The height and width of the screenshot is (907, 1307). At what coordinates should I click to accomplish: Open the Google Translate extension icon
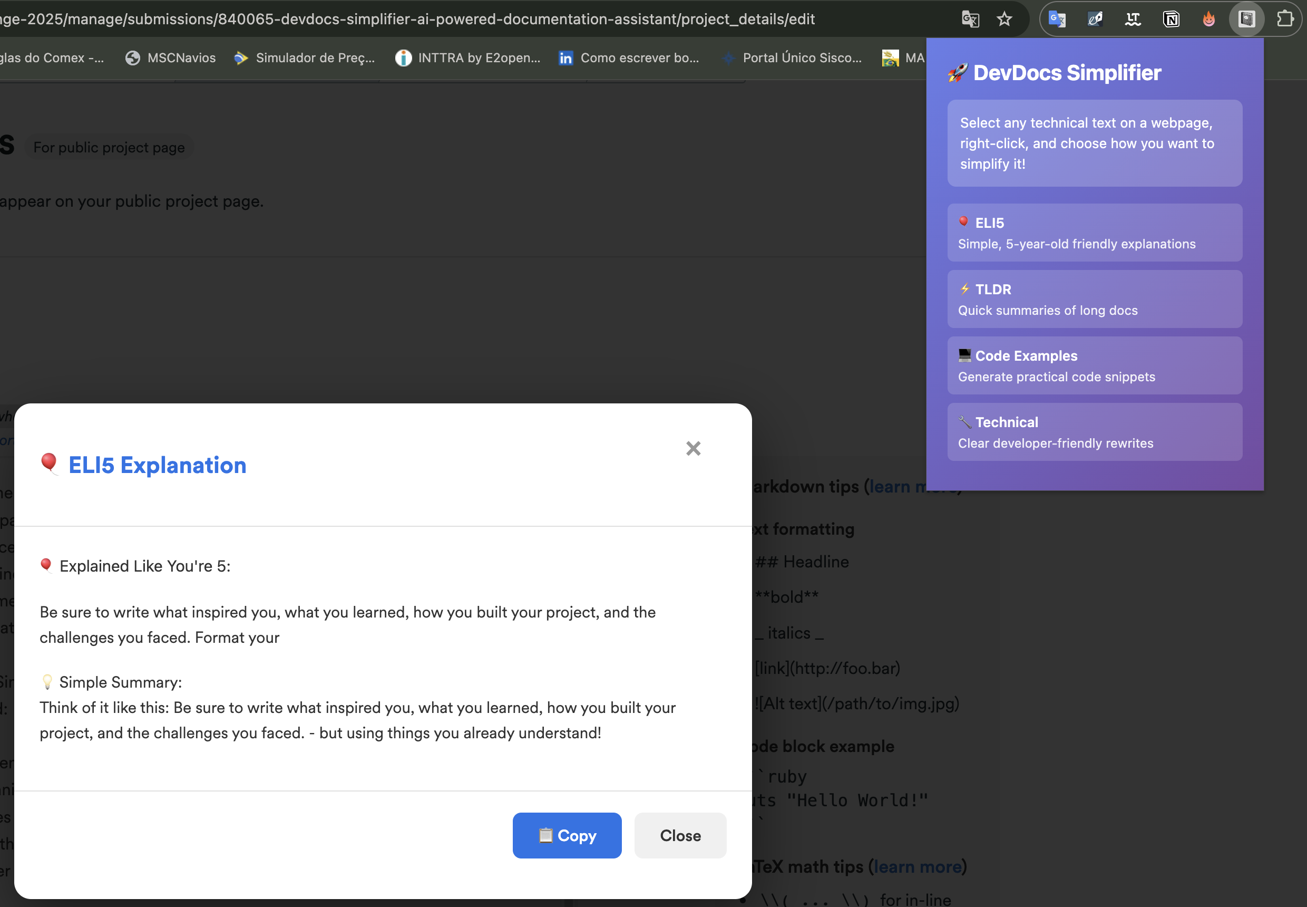click(x=1057, y=20)
